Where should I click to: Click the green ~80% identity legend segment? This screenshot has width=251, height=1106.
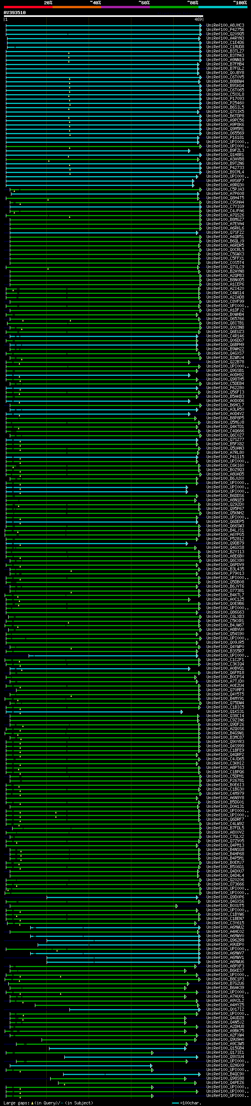click(174, 7)
